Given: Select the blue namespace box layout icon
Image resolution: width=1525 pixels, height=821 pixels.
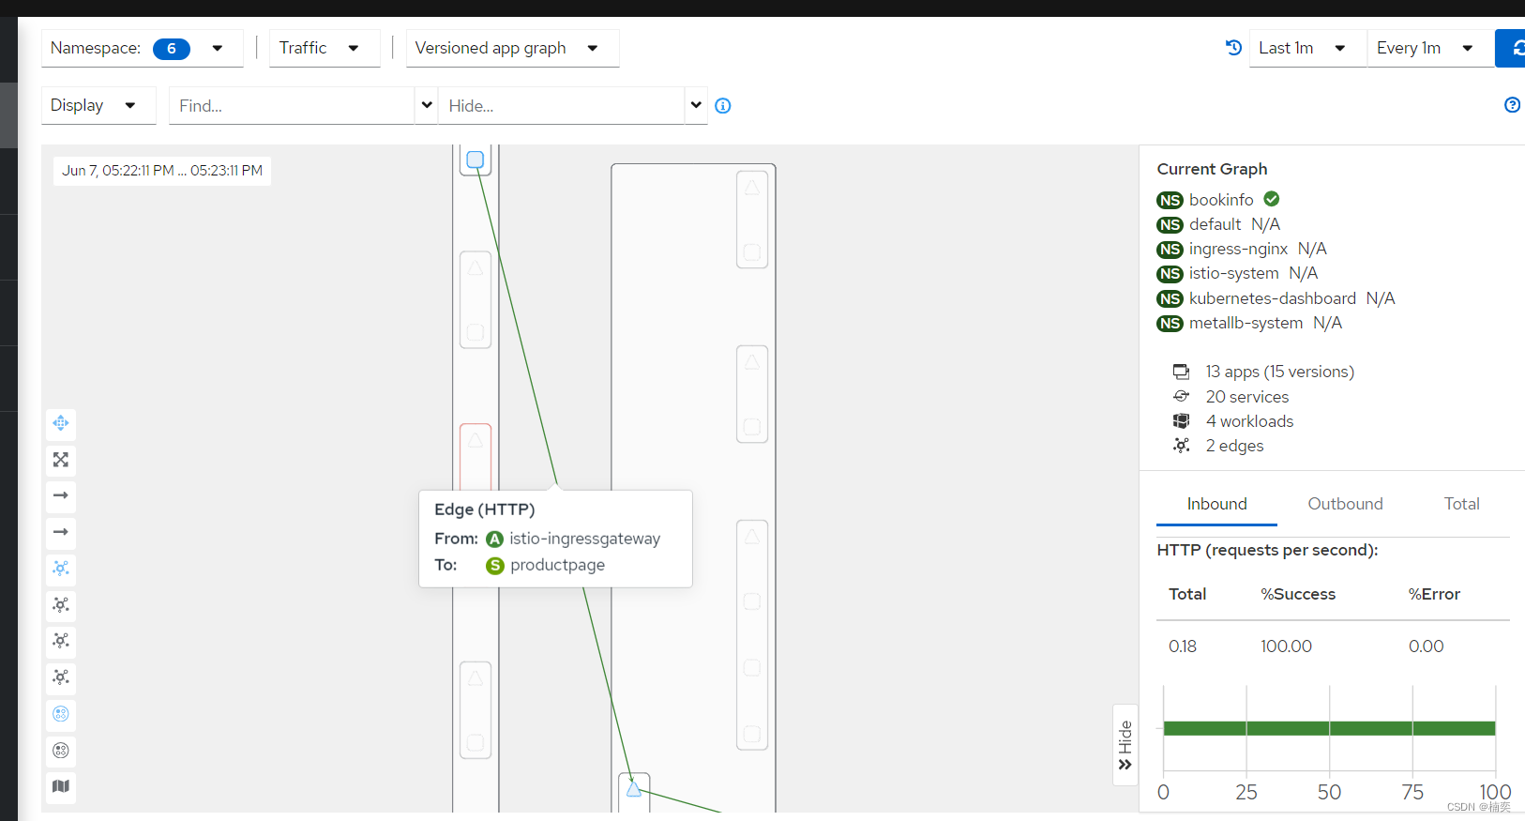Looking at the screenshot, I should pos(61,714).
